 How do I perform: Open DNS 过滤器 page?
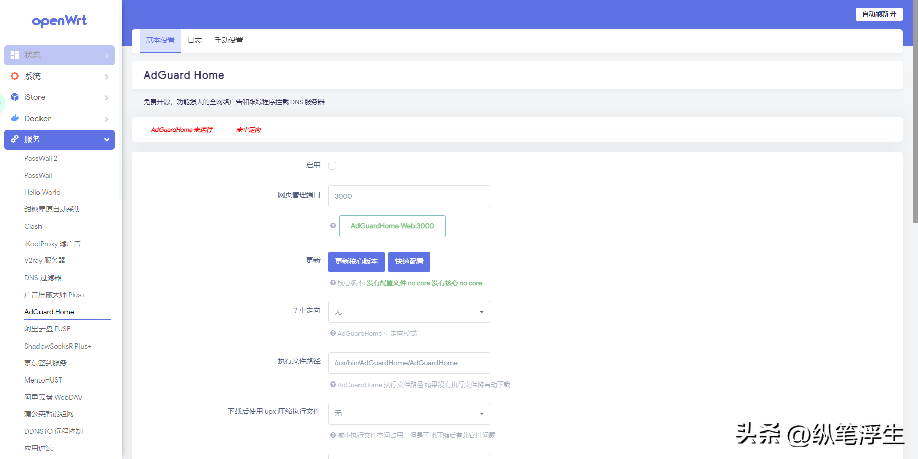pyautogui.click(x=43, y=278)
